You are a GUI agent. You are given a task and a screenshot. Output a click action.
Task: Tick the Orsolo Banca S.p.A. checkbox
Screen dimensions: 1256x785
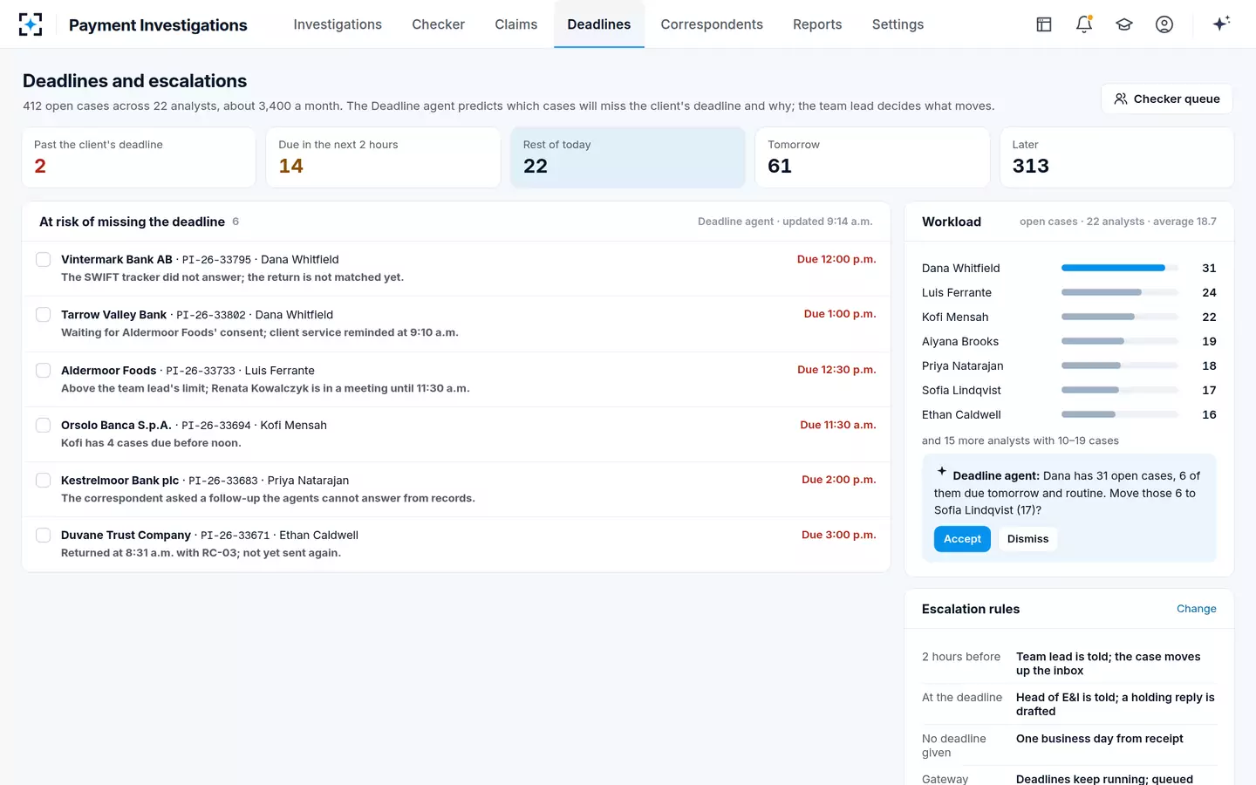[43, 425]
